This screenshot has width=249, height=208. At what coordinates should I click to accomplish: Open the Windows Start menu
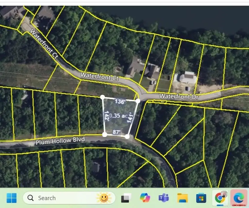coord(11,198)
